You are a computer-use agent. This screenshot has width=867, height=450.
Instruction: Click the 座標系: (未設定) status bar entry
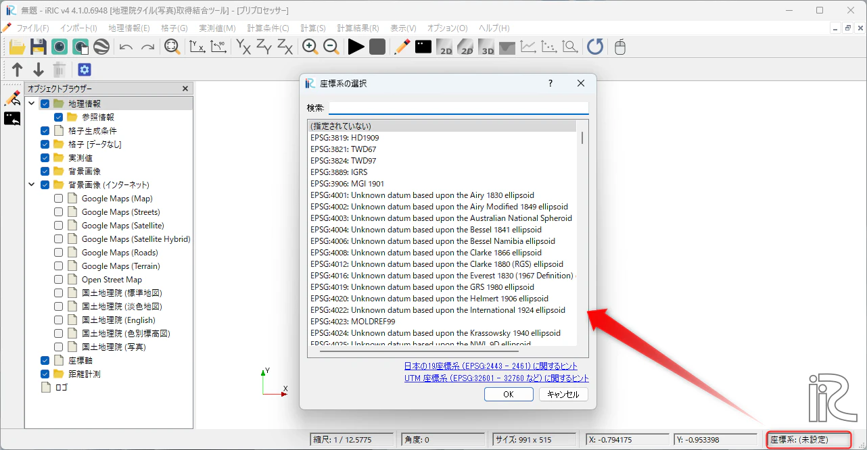[x=808, y=440]
